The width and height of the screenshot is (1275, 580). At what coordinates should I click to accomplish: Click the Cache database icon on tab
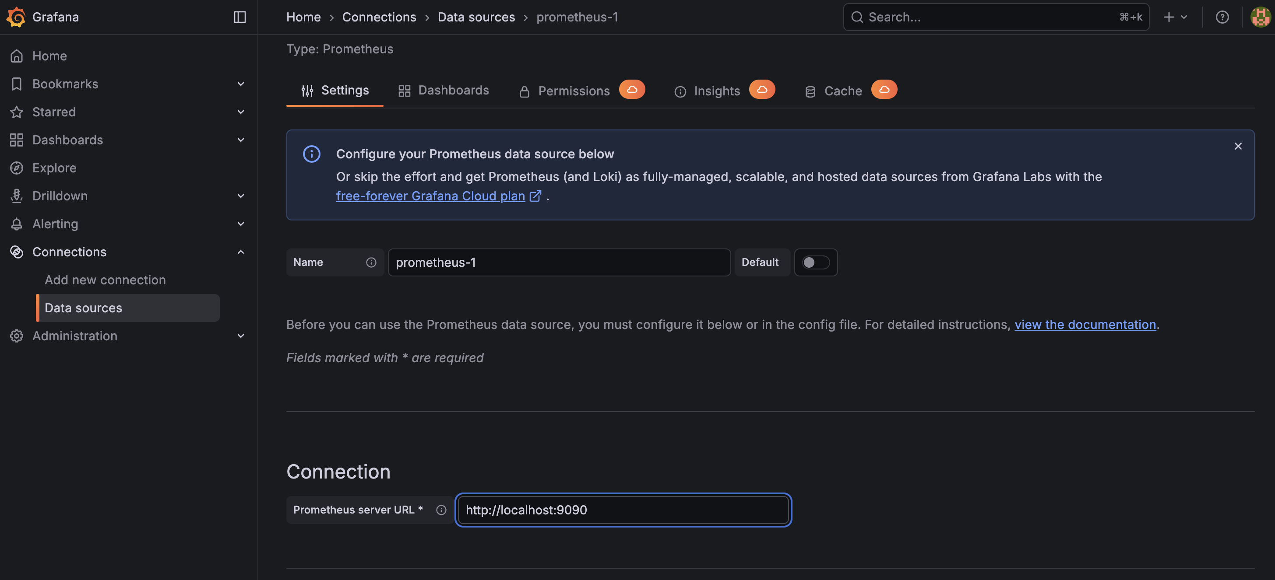pyautogui.click(x=810, y=91)
